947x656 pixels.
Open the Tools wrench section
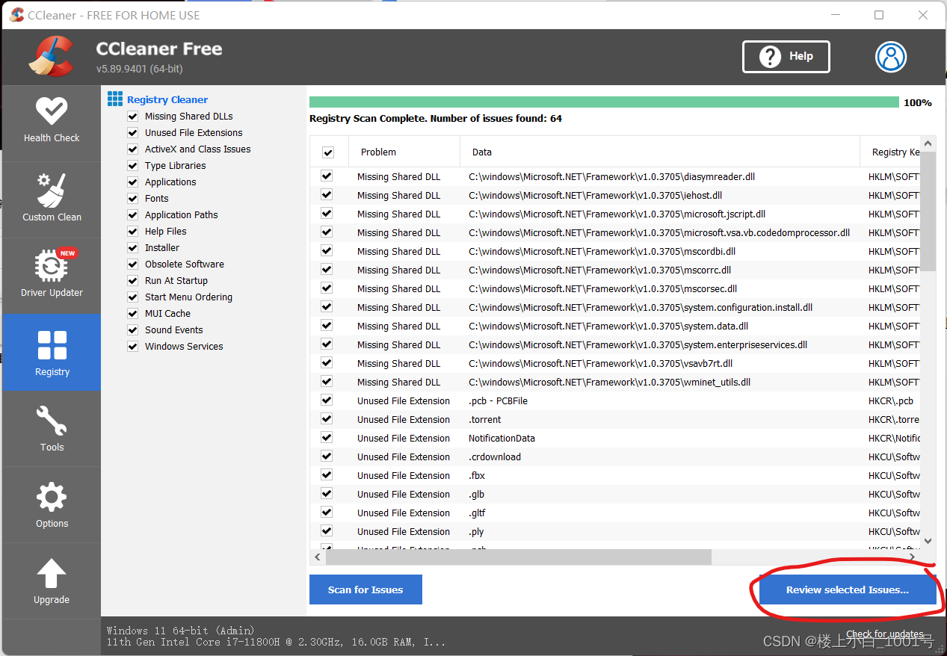(x=52, y=429)
